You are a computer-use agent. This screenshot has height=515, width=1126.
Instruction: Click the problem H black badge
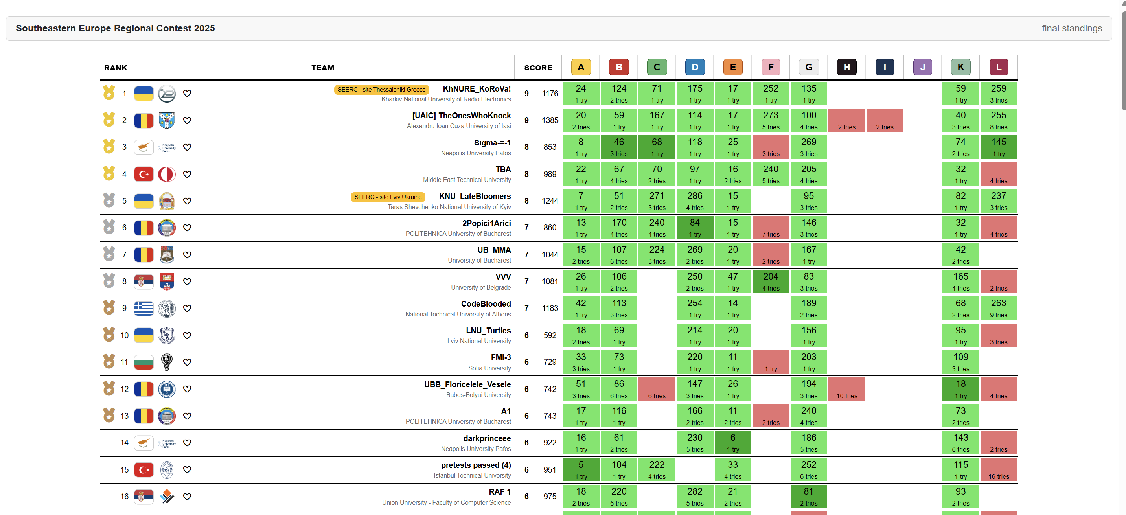846,67
